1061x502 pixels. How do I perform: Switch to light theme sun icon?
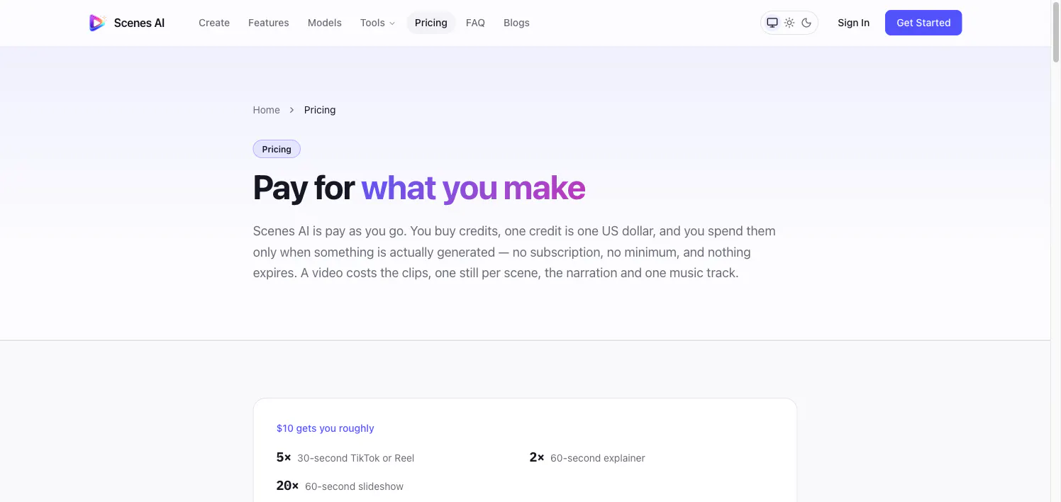(789, 23)
